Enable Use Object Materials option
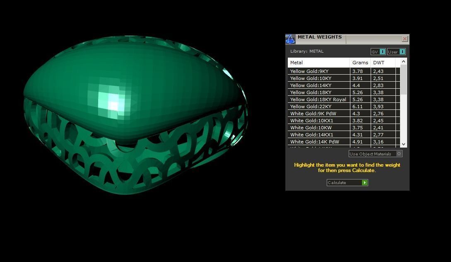451x262 pixels. [x=375, y=154]
